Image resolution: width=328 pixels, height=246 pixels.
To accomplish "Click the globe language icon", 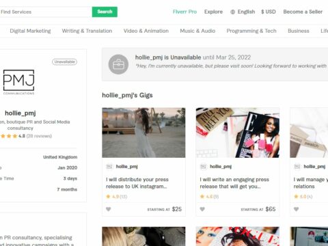I will (x=232, y=12).
